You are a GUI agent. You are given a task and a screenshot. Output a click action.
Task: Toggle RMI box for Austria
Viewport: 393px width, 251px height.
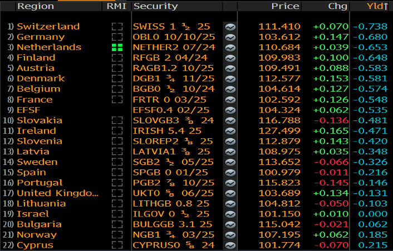pos(117,68)
